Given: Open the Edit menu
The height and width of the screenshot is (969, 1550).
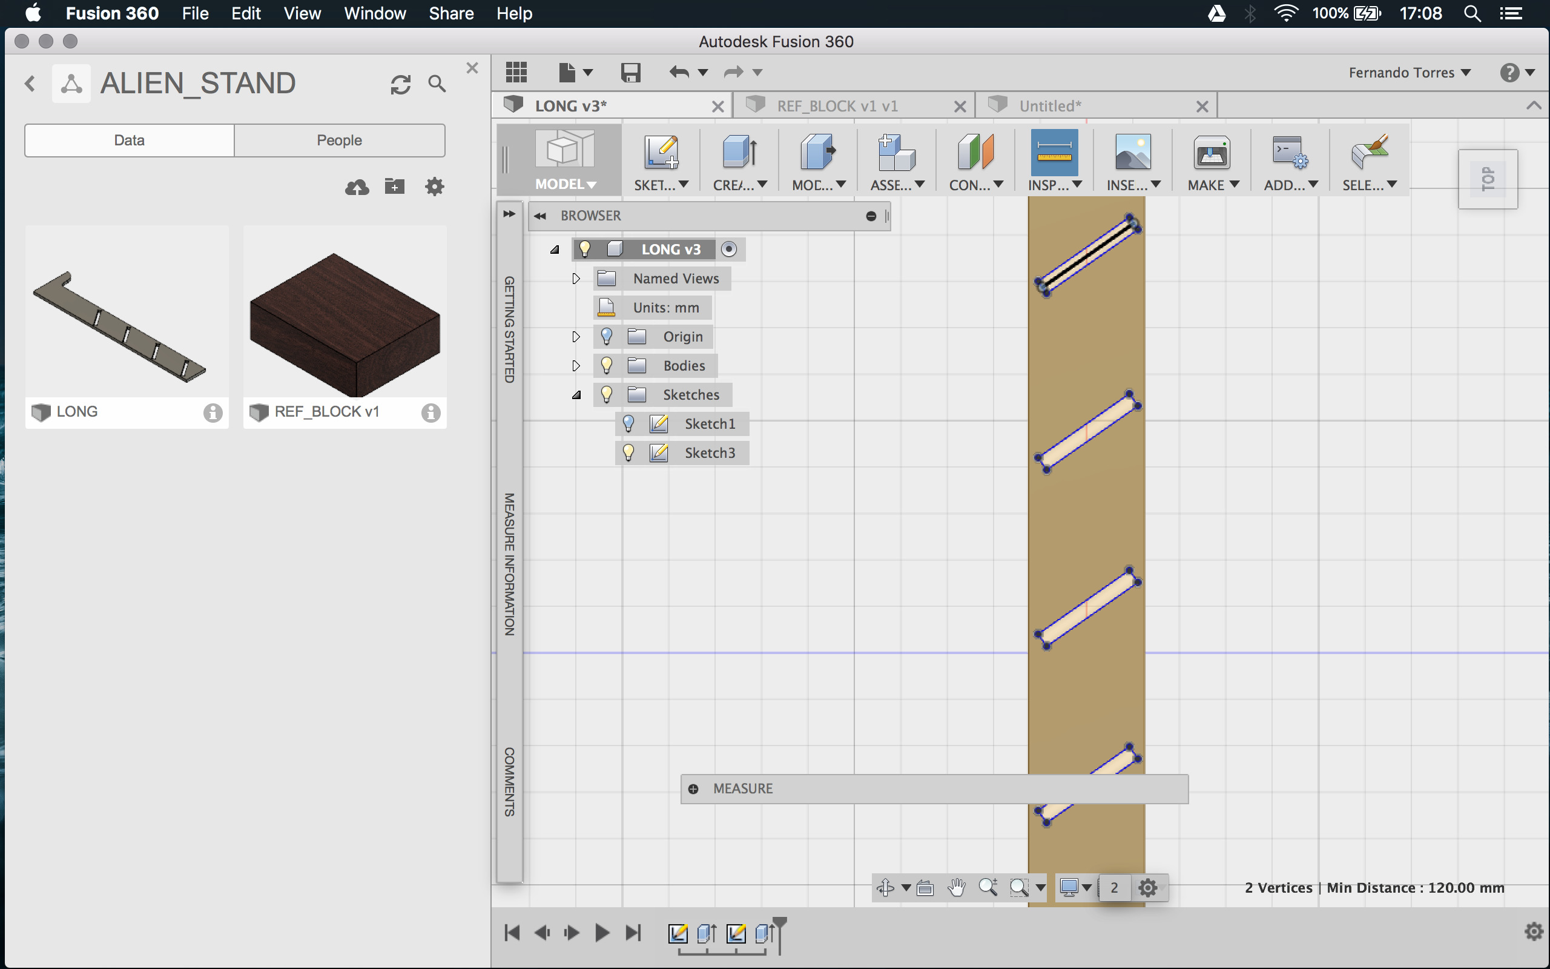Looking at the screenshot, I should (x=245, y=13).
